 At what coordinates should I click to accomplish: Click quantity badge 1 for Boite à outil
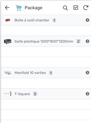(54, 20)
